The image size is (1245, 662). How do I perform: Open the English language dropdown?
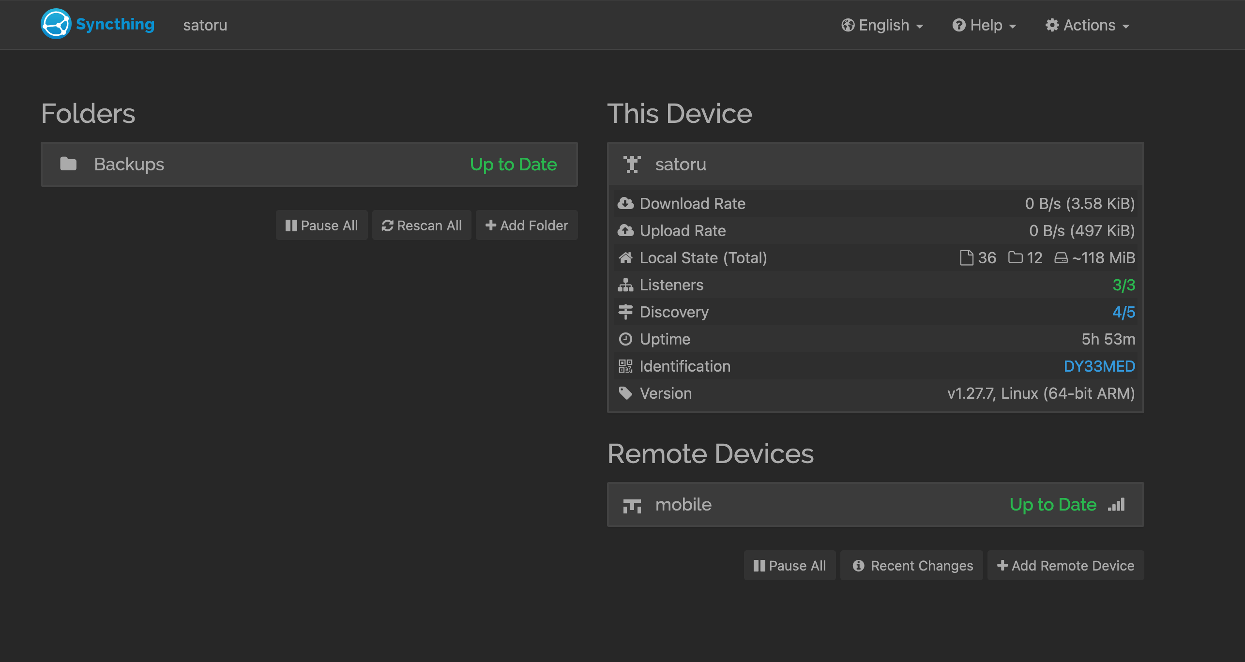pos(882,25)
